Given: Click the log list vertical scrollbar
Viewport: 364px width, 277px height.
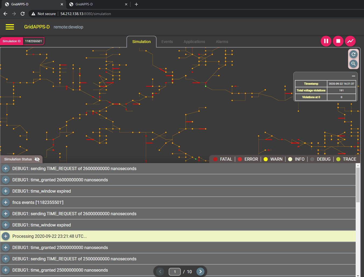Looking at the screenshot, I should click(358, 185).
